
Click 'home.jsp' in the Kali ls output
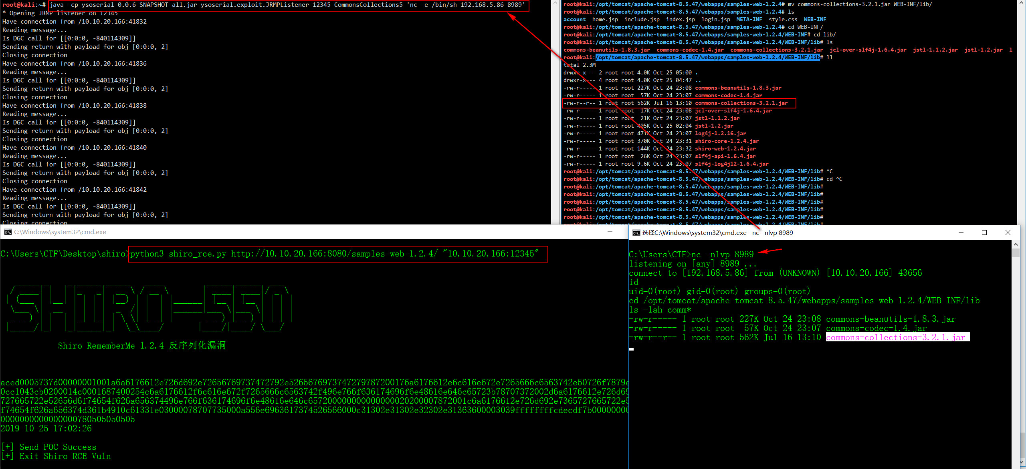pyautogui.click(x=605, y=20)
